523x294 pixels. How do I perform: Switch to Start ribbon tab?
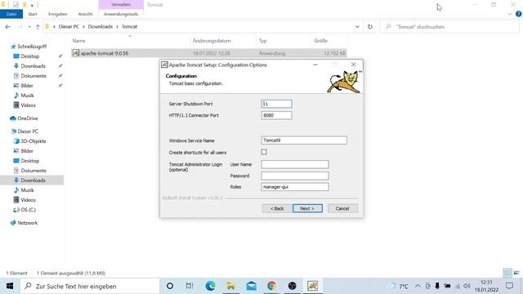[x=33, y=14]
